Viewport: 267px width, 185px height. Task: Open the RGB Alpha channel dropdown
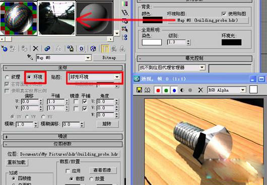(227, 90)
